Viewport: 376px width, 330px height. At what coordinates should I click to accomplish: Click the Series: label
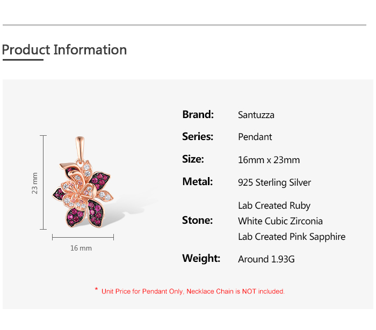tap(198, 137)
